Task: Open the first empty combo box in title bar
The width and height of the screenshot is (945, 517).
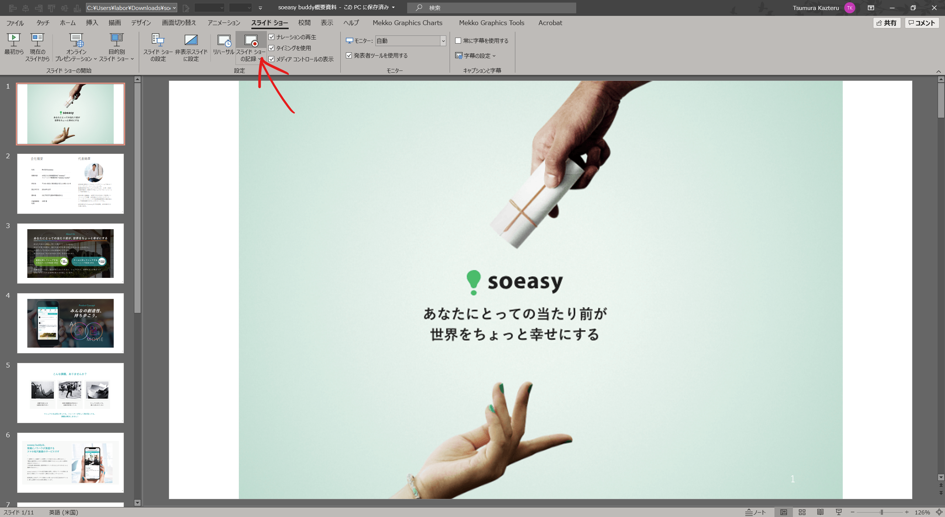Action: click(209, 8)
